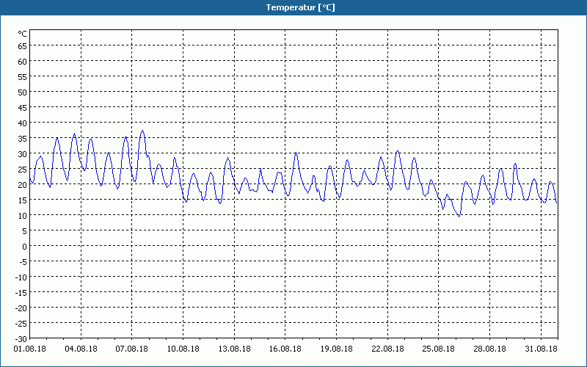This screenshot has height=367, width=587.
Task: Select the 01.08.18 date label
Action: [30, 349]
